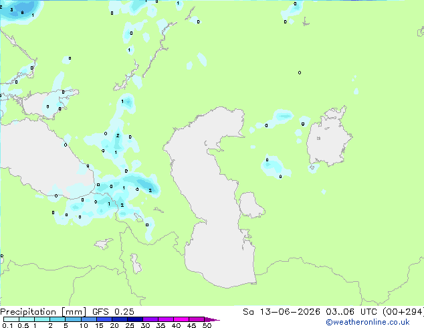Screen dimensions: 424x328
Task: Click the cyan 2–5 mm legend swatch
Action: pos(58,319)
